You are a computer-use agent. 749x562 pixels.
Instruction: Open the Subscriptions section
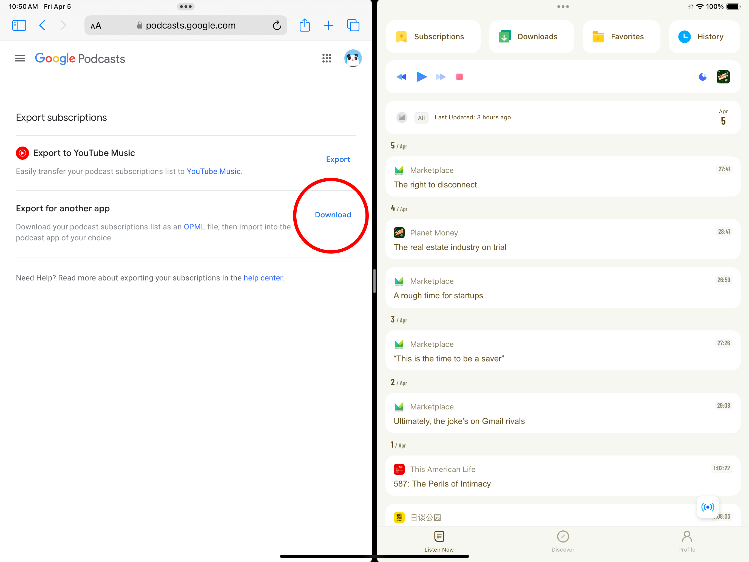click(x=433, y=36)
